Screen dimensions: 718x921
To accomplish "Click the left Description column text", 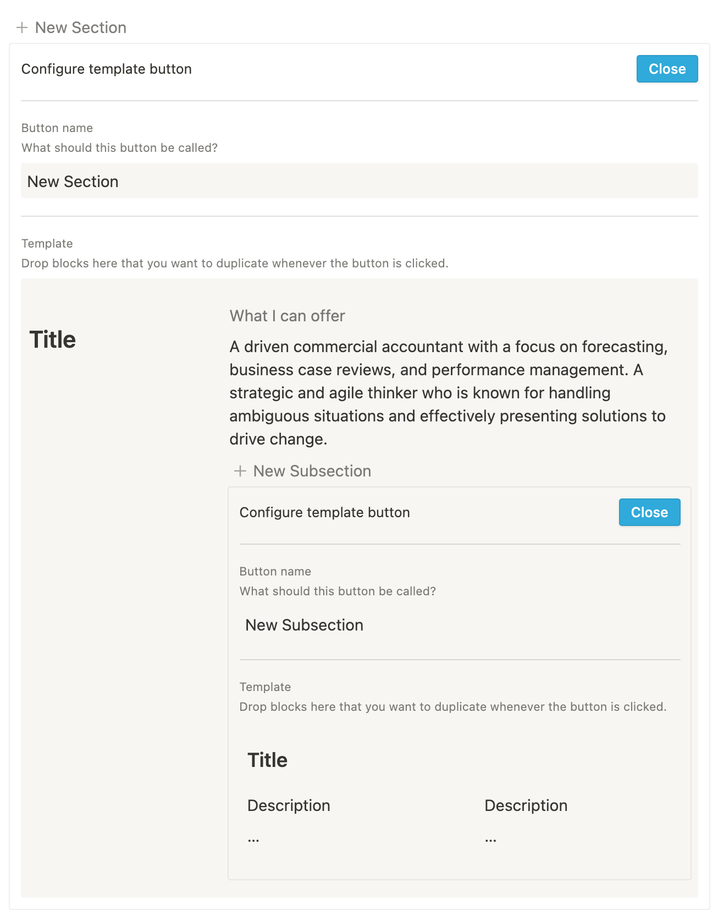I will [289, 805].
